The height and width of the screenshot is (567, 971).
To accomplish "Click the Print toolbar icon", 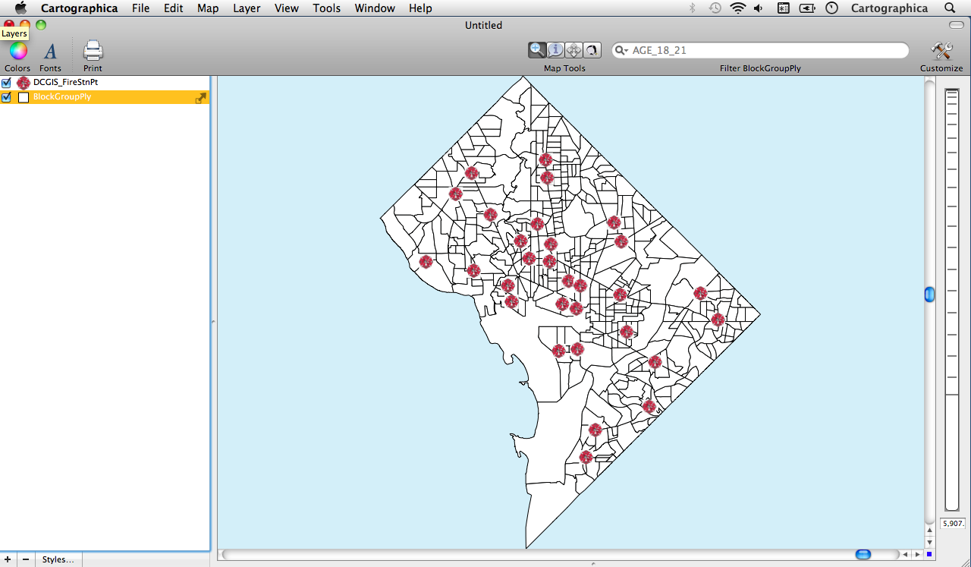I will click(93, 52).
